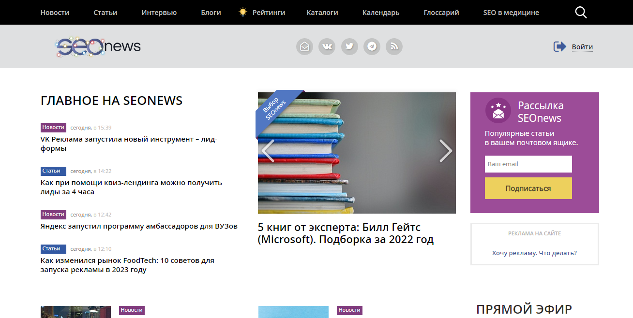Click the Подписаться button
This screenshot has width=633, height=318.
(528, 188)
